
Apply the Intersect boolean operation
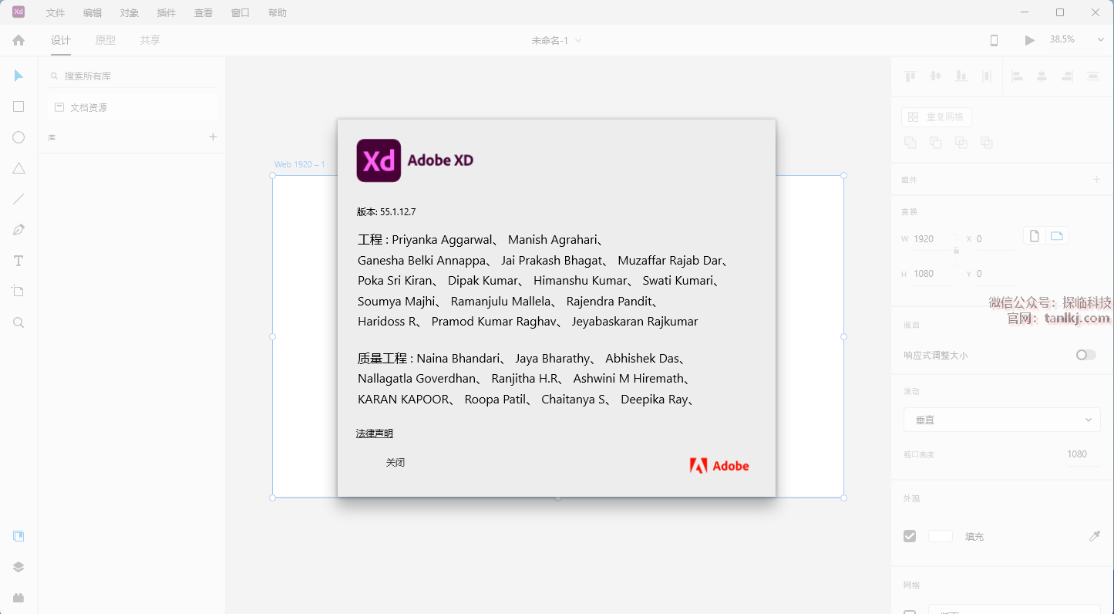pyautogui.click(x=961, y=143)
